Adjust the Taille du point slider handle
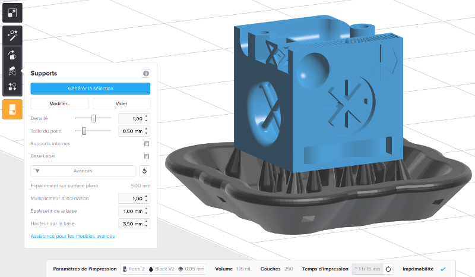This screenshot has width=475, height=277. tap(84, 131)
